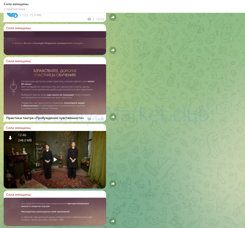Forward the «Пробуждение чувственности» post
245x228 pixels.
click(113, 117)
